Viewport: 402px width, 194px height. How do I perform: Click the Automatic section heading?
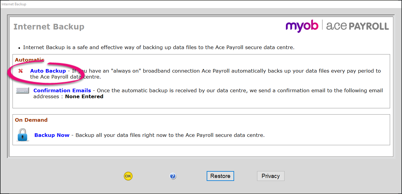30,60
